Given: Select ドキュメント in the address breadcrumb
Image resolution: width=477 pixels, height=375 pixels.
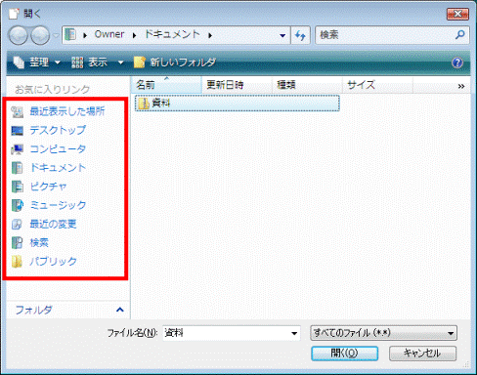Looking at the screenshot, I should [172, 34].
